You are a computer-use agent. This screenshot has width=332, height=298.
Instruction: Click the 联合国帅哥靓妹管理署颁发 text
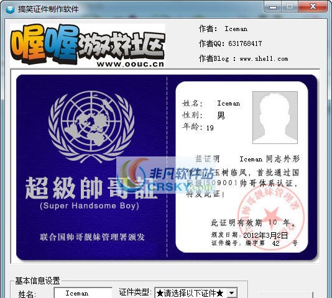pos(92,237)
